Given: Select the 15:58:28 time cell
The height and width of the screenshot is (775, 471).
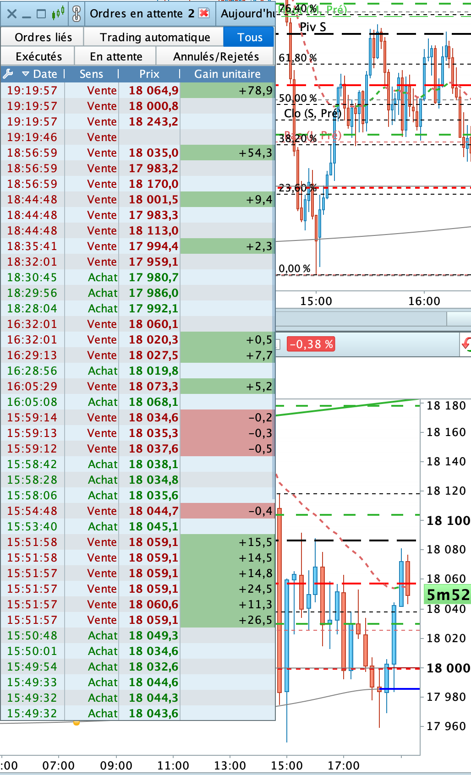Looking at the screenshot, I should (x=32, y=480).
